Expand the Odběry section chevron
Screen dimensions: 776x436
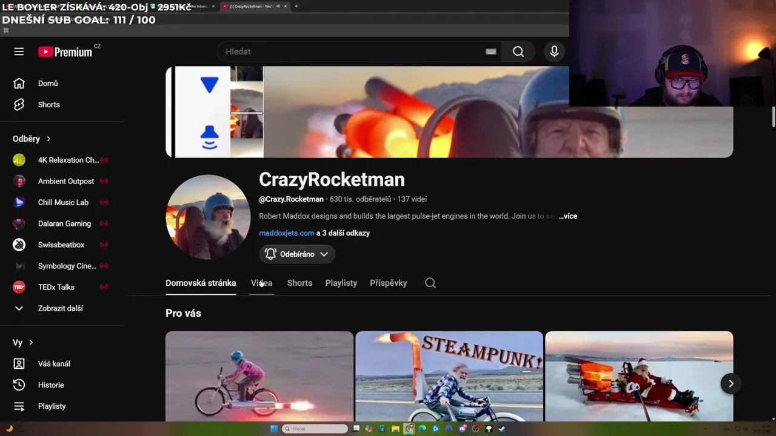click(x=48, y=139)
